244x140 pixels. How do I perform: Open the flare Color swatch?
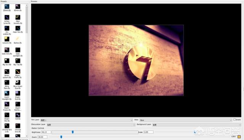(239, 137)
